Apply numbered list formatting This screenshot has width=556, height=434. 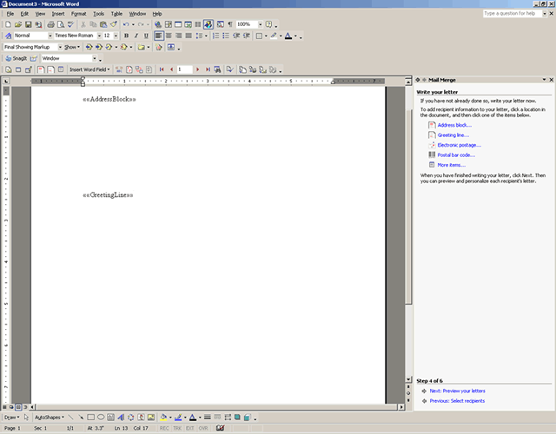click(x=215, y=36)
